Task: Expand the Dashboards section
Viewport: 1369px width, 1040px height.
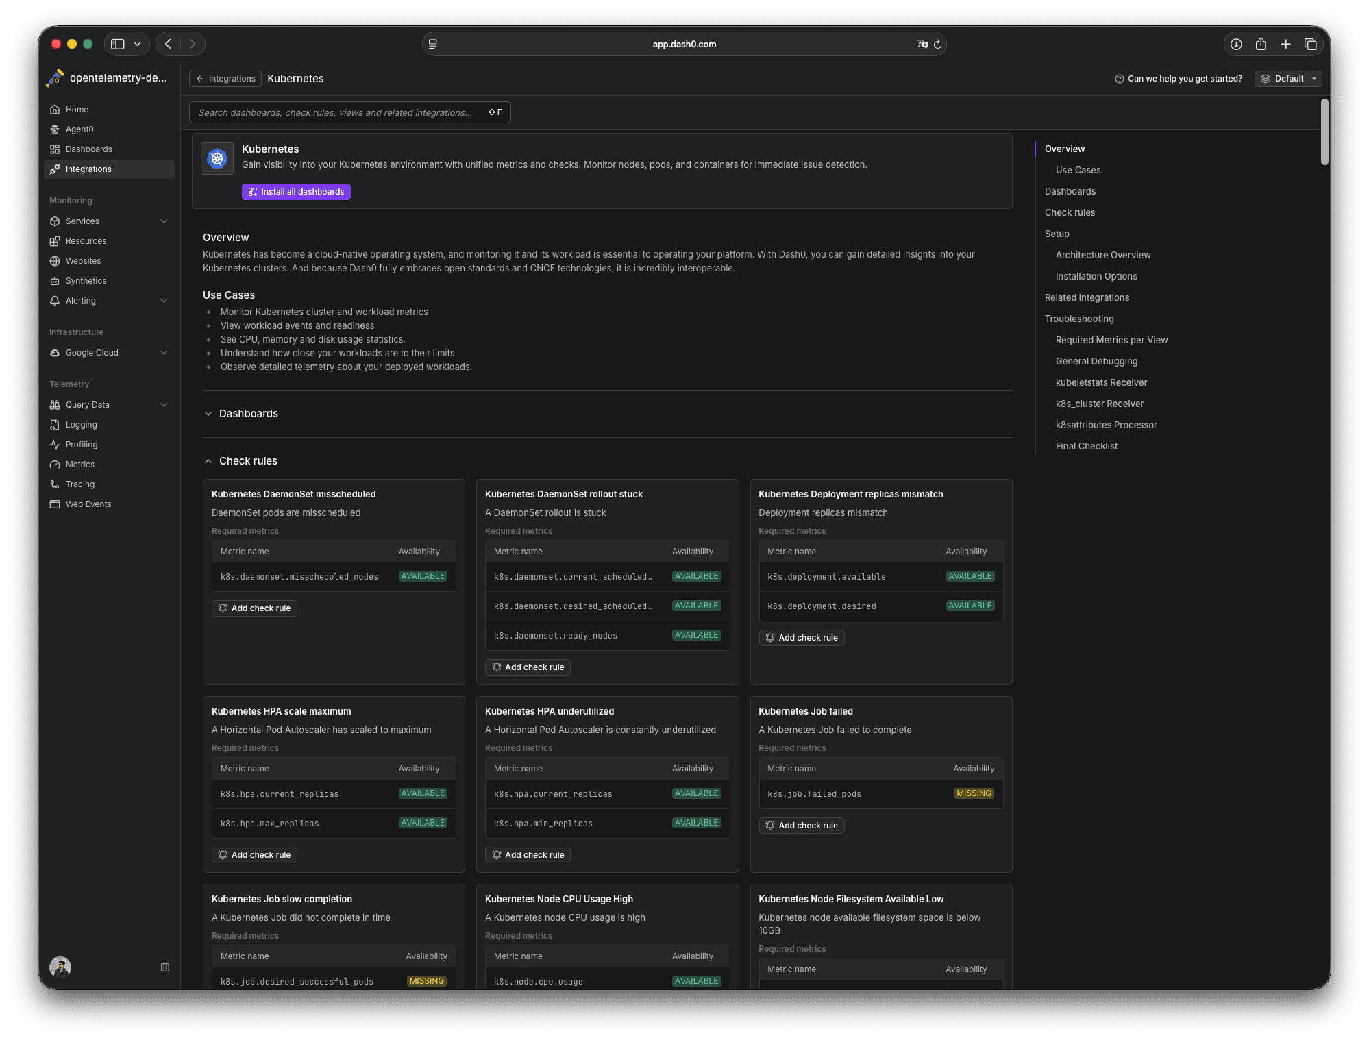Action: coord(208,414)
